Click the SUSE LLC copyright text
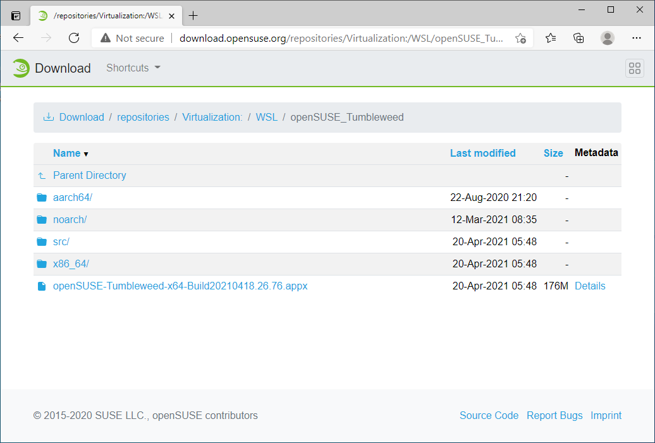 tap(145, 415)
